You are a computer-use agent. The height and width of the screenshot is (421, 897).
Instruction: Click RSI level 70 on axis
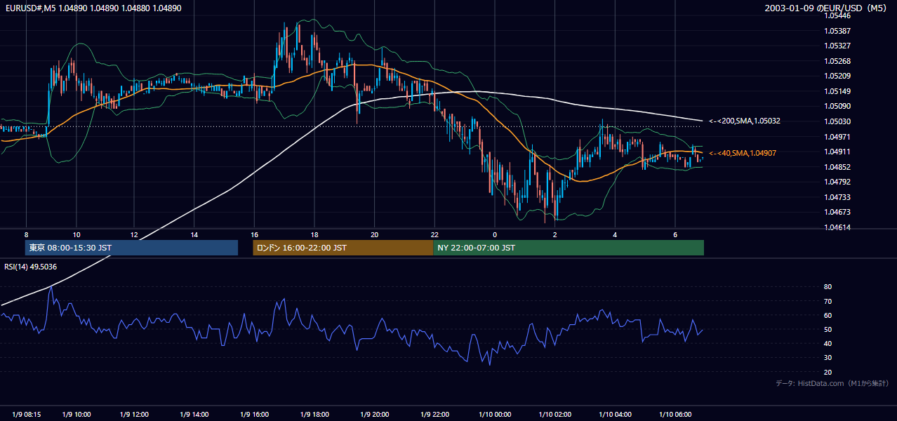[x=828, y=301]
